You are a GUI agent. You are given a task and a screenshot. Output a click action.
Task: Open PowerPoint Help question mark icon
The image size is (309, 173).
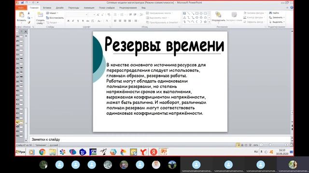(x=292, y=8)
